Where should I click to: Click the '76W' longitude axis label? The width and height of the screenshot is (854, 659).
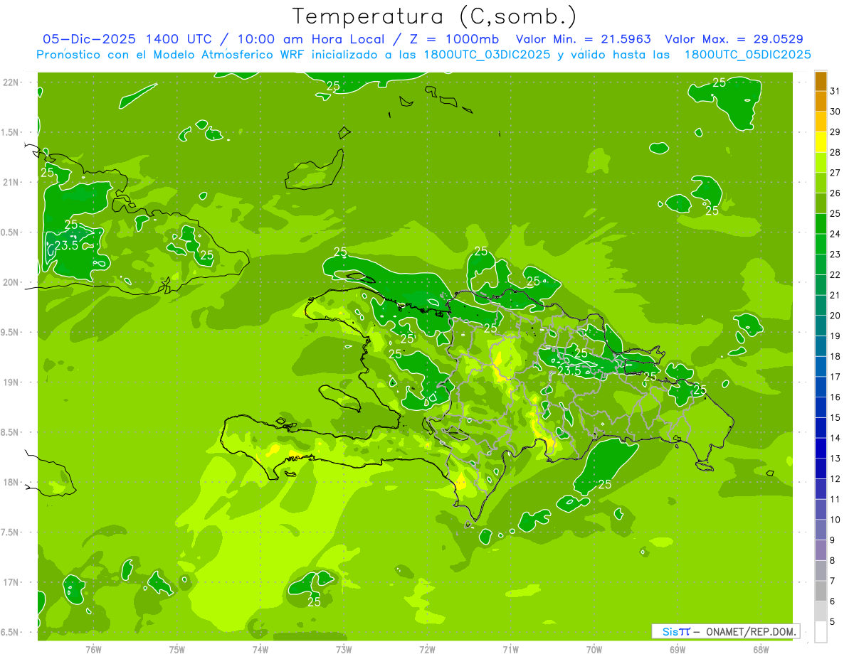pos(93,649)
